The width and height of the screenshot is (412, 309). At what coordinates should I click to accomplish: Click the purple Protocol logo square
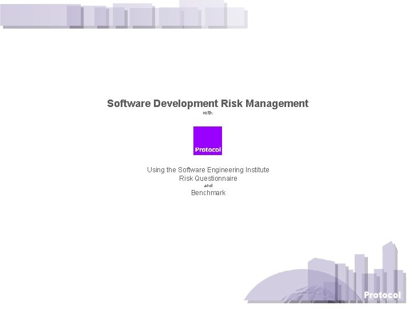click(208, 141)
